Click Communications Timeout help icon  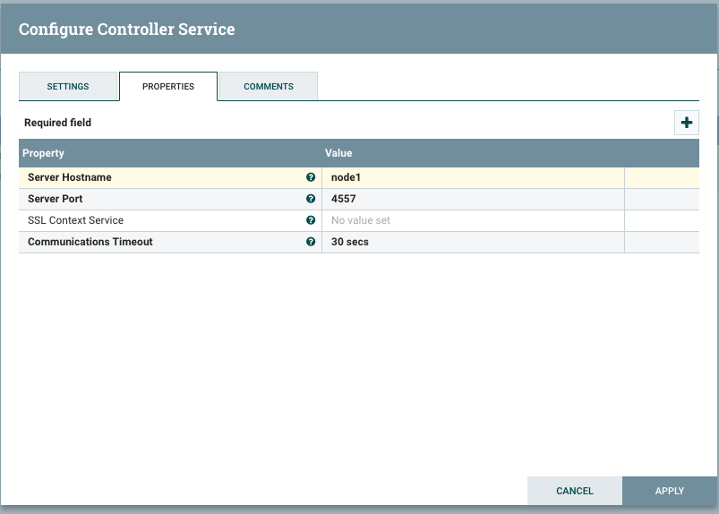tap(311, 242)
